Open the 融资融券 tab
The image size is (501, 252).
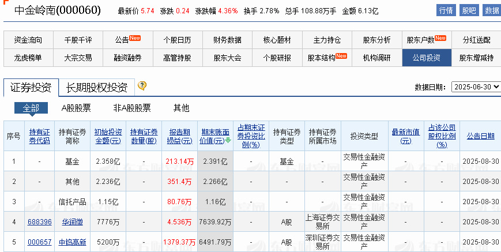[x=128, y=58]
